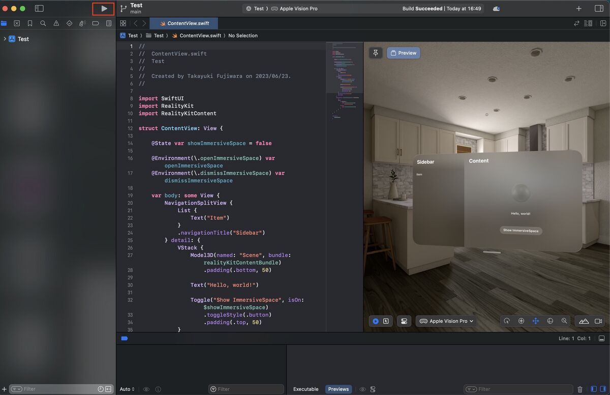Open the Project navigator folder icon
Image resolution: width=610 pixels, height=395 pixels.
point(4,23)
